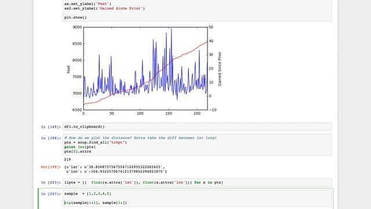
Task: Click the 200 x-axis tick label
Action: (197, 114)
